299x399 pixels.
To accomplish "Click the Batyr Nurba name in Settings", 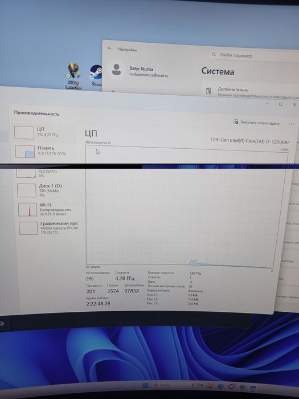I will point(141,69).
